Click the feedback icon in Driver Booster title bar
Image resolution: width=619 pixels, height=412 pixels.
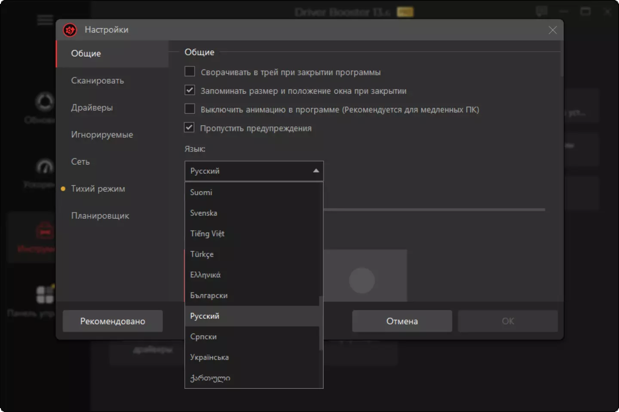click(542, 12)
